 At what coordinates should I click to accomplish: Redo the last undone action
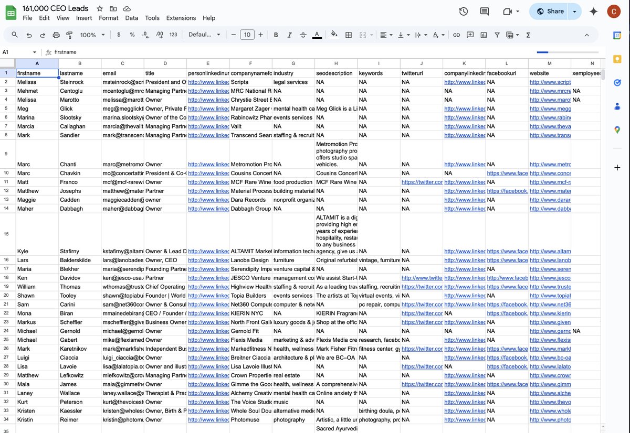[43, 35]
